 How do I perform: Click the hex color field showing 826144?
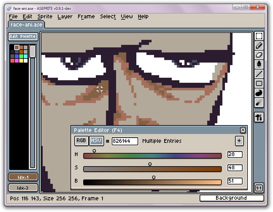tap(125, 141)
